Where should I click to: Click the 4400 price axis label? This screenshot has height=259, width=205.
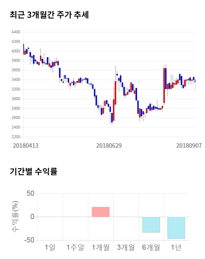click(x=15, y=32)
